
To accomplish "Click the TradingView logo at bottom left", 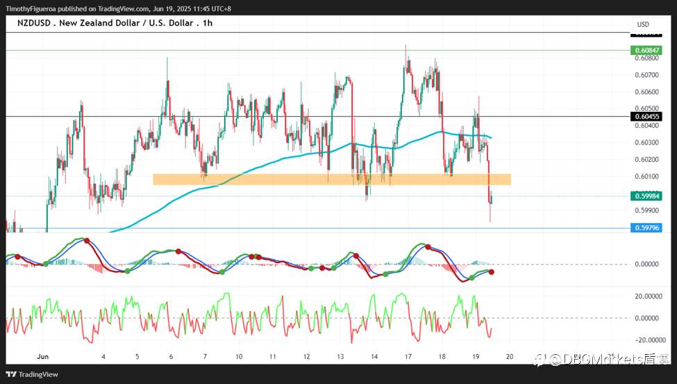I will (32, 374).
